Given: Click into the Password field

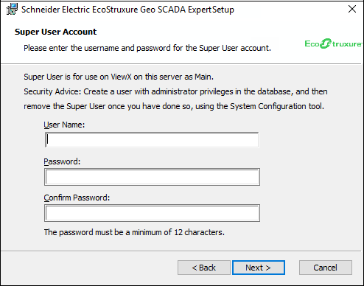Looking at the screenshot, I should point(152,177).
